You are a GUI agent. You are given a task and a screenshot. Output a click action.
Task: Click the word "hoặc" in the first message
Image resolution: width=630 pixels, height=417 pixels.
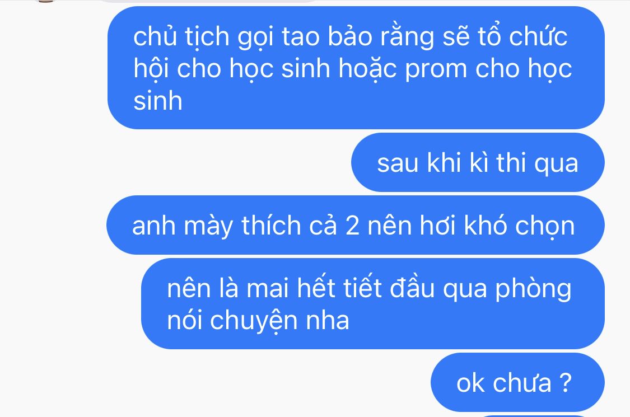click(367, 69)
